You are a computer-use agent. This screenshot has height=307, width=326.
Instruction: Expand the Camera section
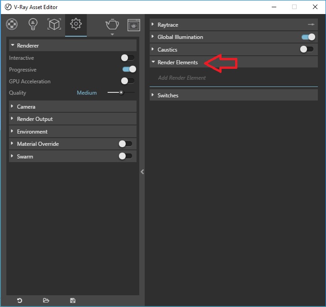[x=73, y=107]
